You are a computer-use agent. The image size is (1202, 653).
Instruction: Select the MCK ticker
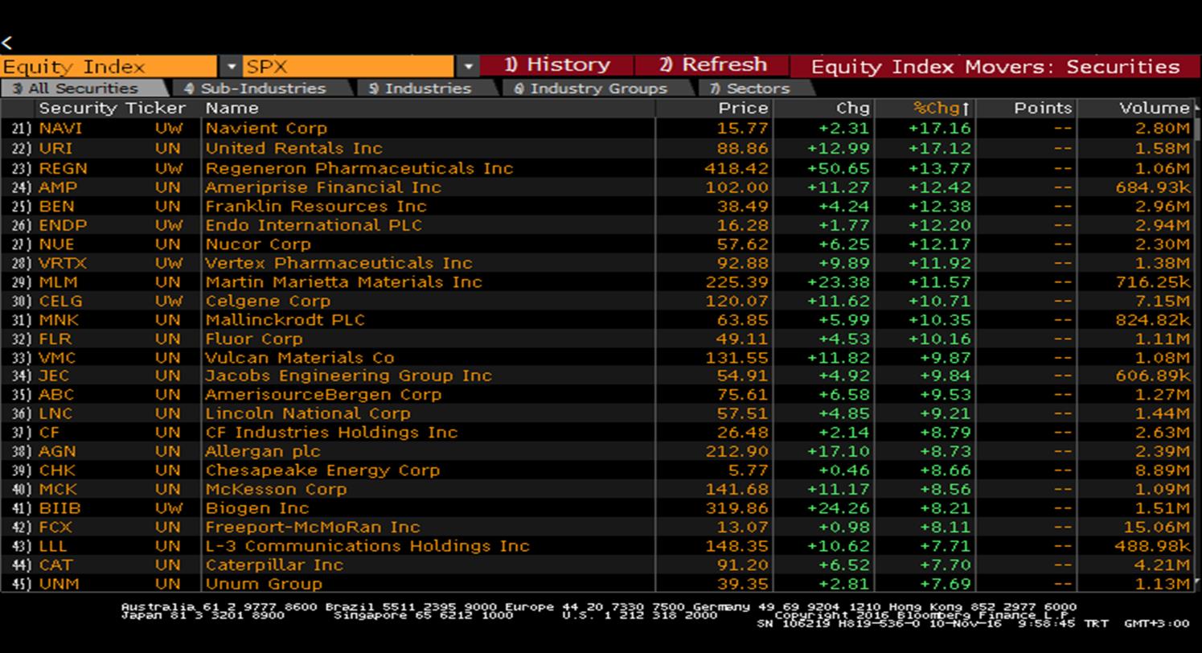58,490
